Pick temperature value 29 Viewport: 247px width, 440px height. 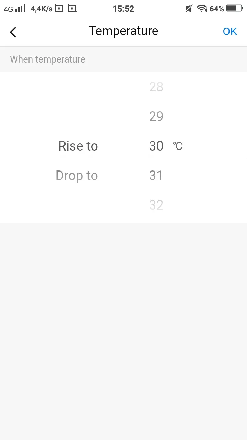point(156,117)
